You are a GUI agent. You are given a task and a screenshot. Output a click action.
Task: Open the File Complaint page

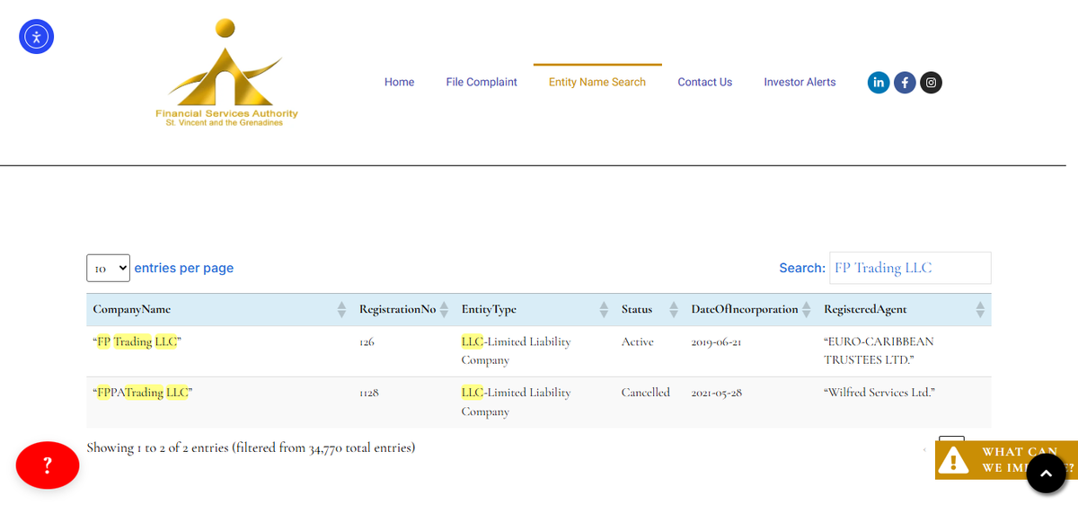[482, 82]
